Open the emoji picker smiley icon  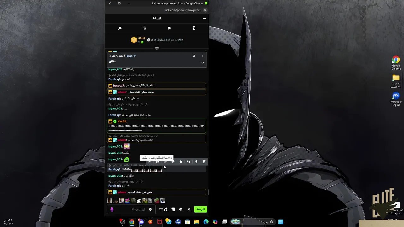click(151, 209)
